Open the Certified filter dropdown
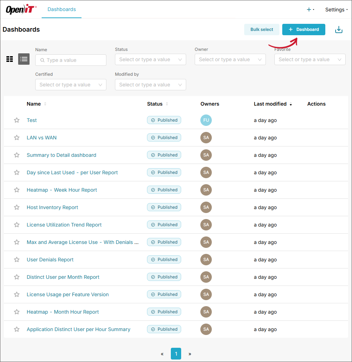This screenshot has height=362, width=352. pos(71,85)
